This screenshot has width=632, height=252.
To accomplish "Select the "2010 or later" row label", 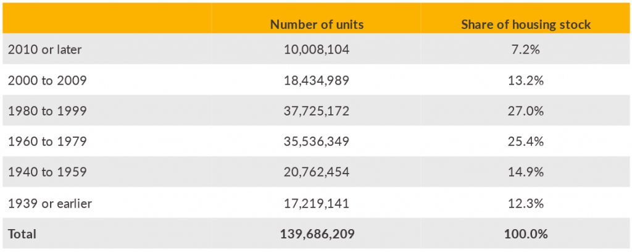I will point(44,49).
